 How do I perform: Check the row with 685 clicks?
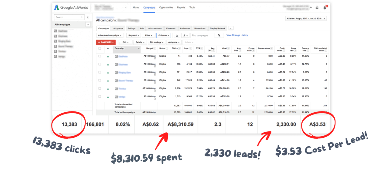[x=100, y=64]
